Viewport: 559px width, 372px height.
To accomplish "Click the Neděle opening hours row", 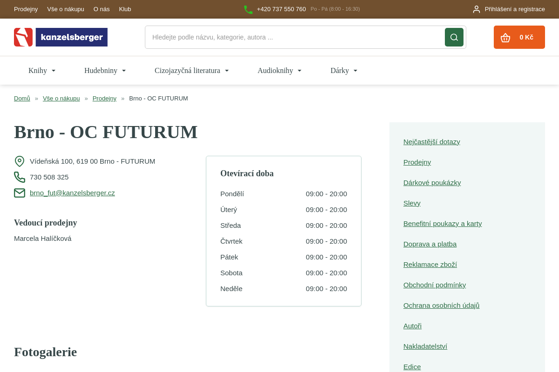I will pos(284,289).
